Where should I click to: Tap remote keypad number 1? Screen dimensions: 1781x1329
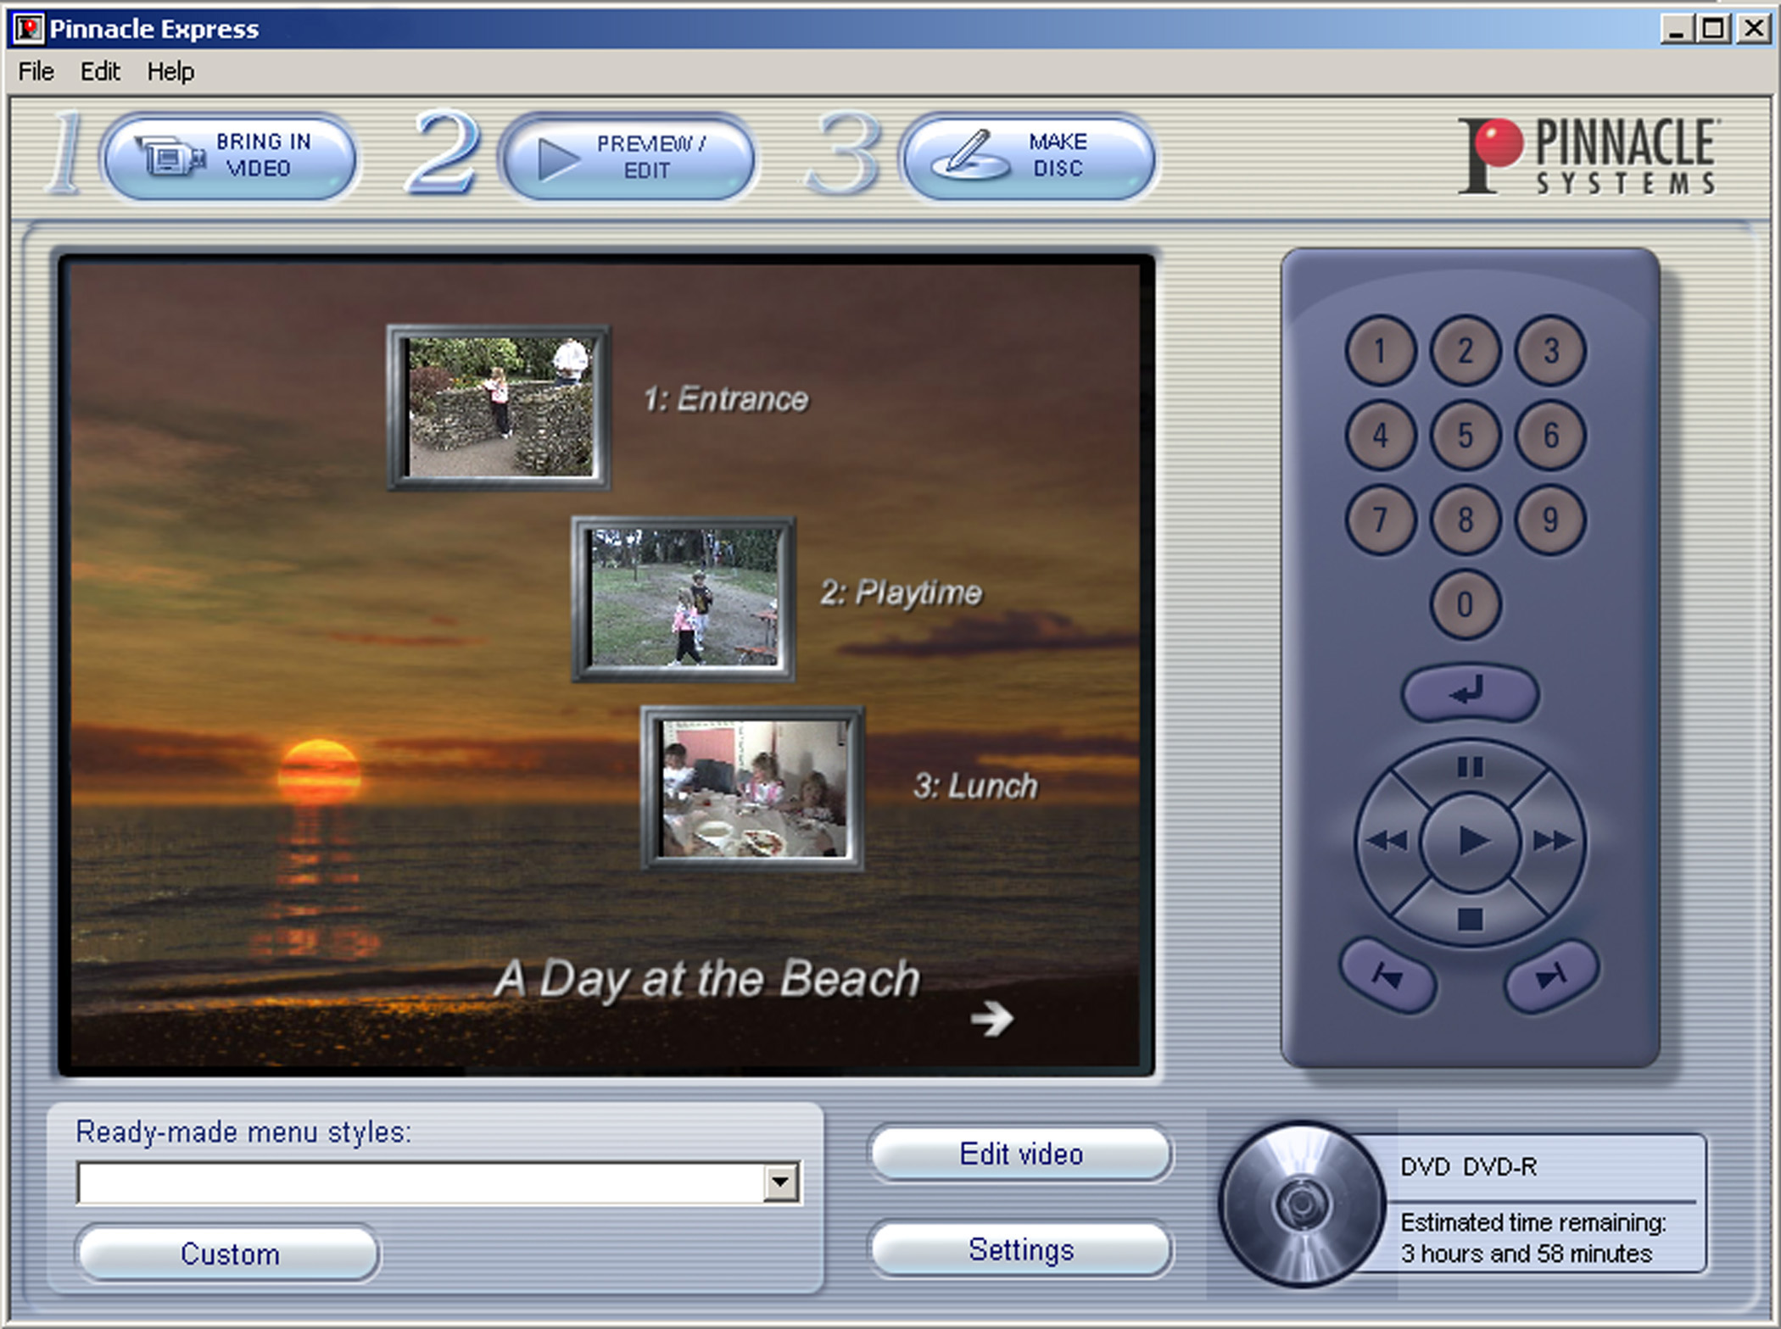[x=1380, y=351]
